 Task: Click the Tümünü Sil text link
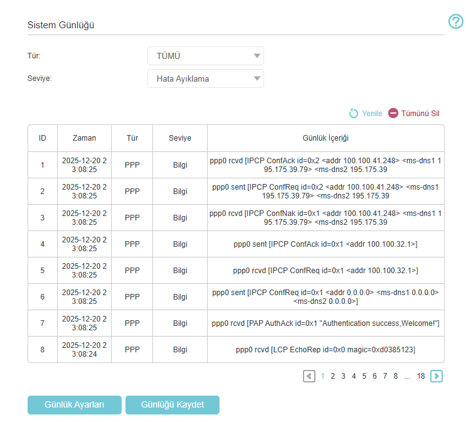coord(420,114)
